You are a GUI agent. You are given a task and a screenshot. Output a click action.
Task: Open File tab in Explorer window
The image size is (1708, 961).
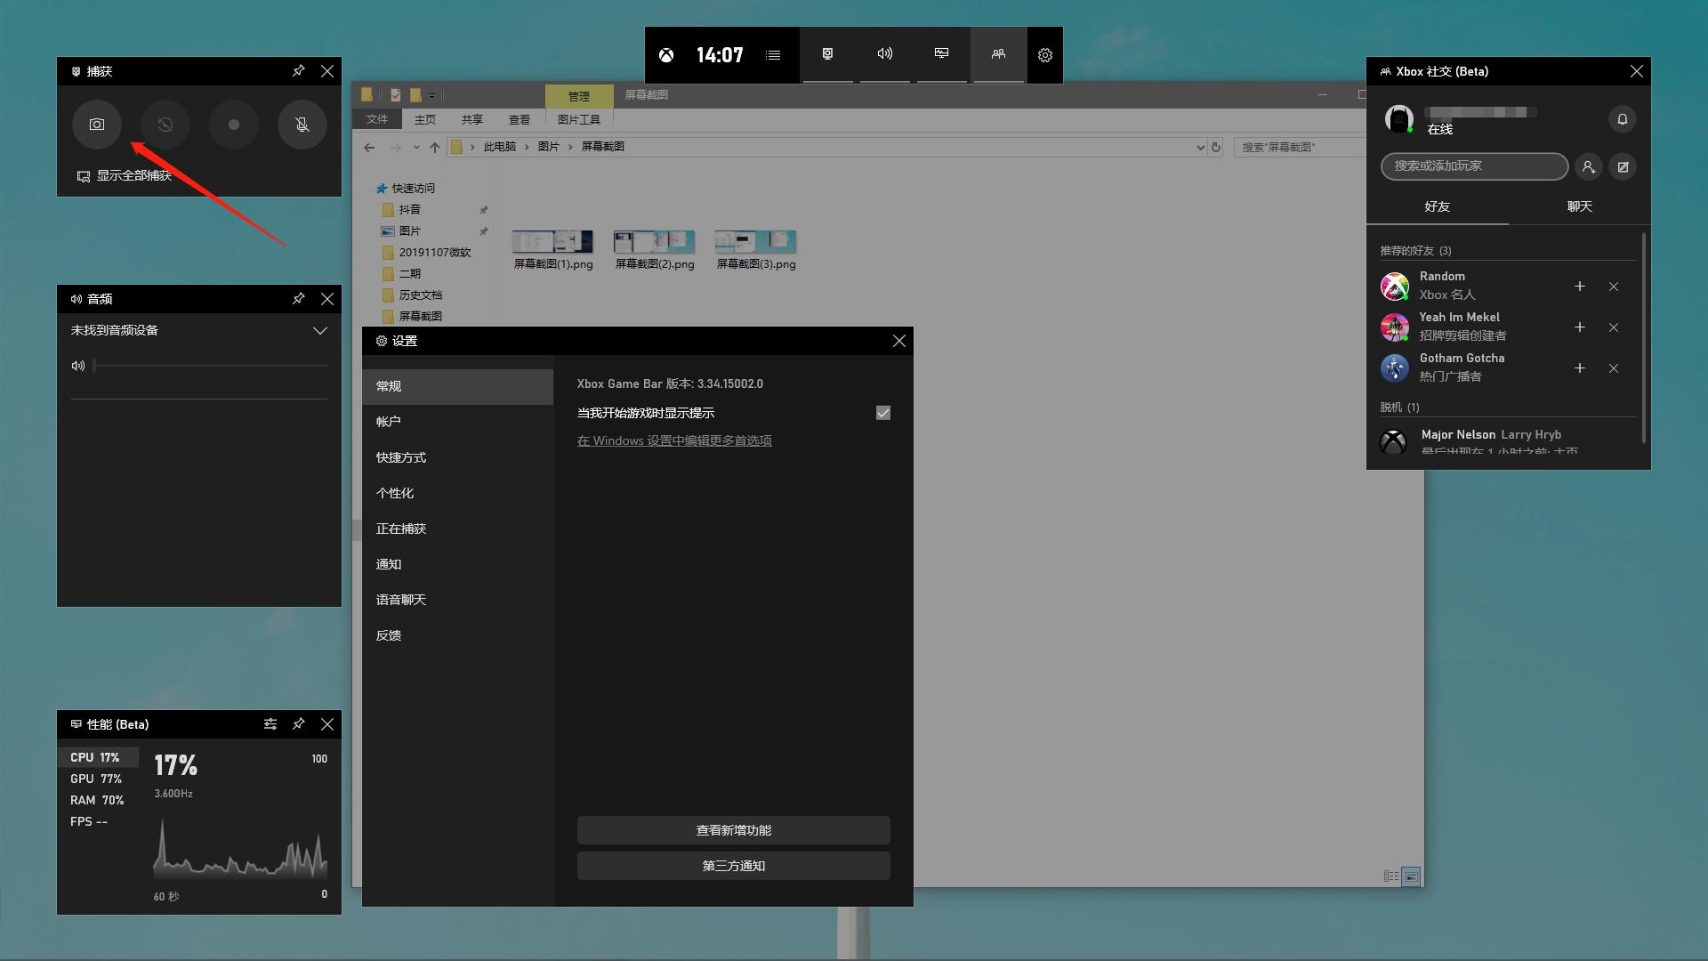377,119
